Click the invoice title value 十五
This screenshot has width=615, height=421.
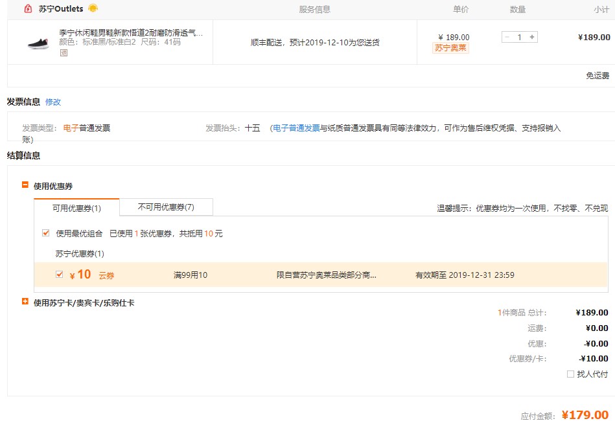click(x=252, y=128)
